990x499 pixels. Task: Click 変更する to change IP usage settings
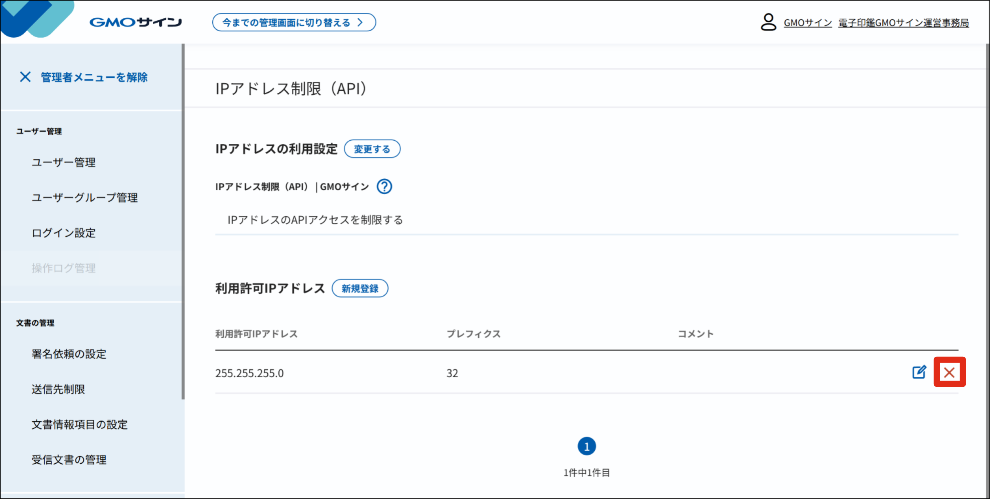372,149
